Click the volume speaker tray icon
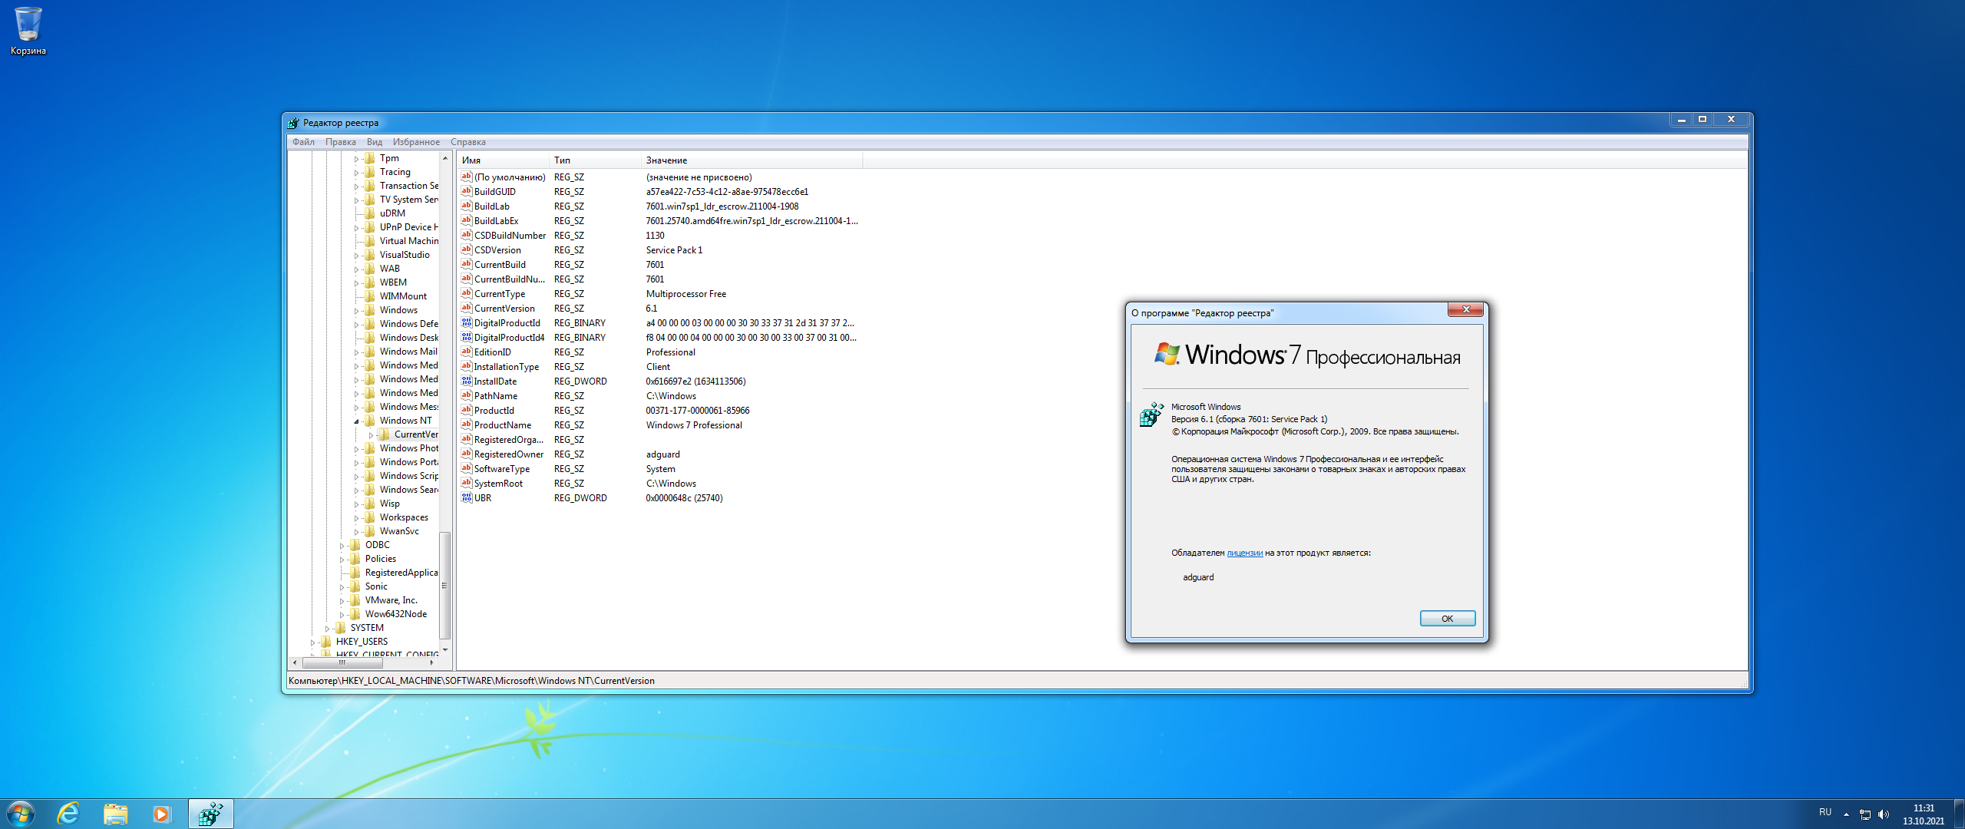 pos(1883,814)
